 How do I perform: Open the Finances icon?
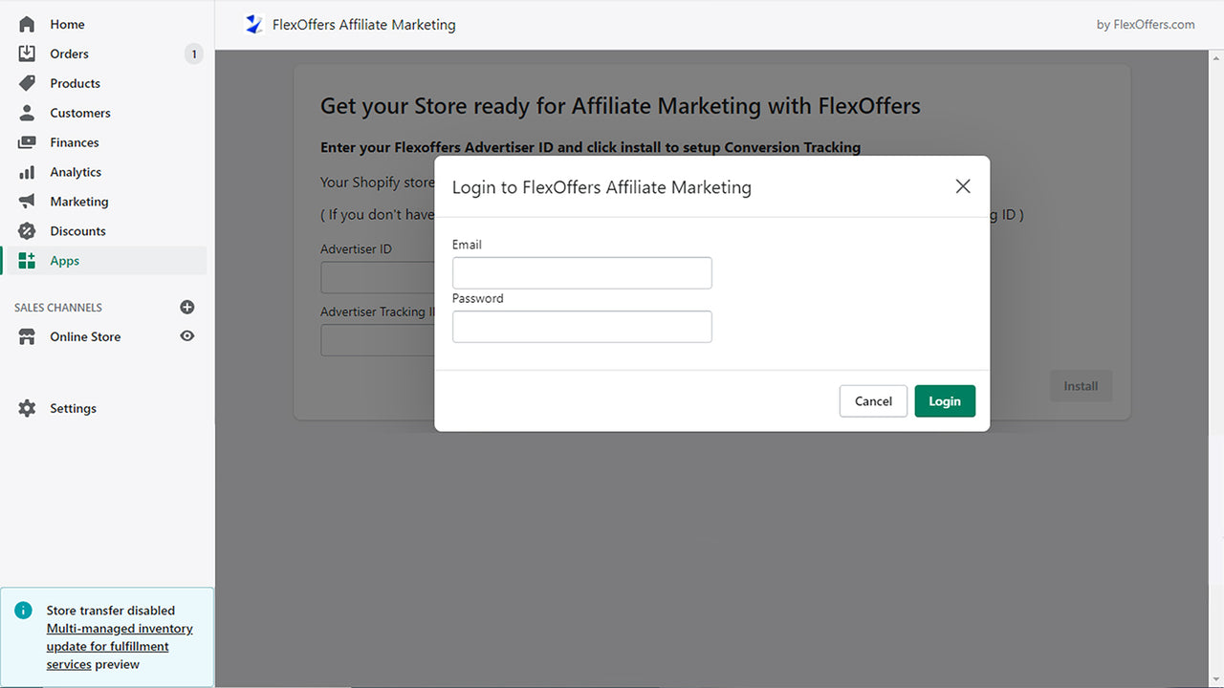tap(27, 142)
